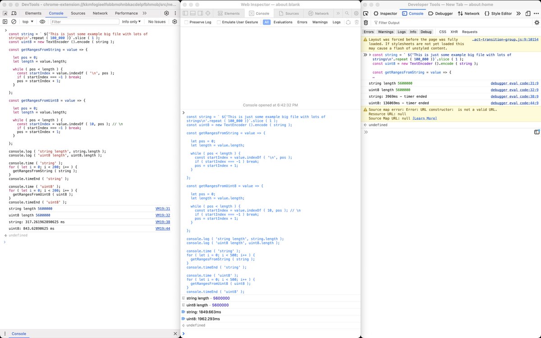Toggle device toolbar icon in Chrome DevTools
Viewport: 541px width, 338px height.
pos(14,14)
